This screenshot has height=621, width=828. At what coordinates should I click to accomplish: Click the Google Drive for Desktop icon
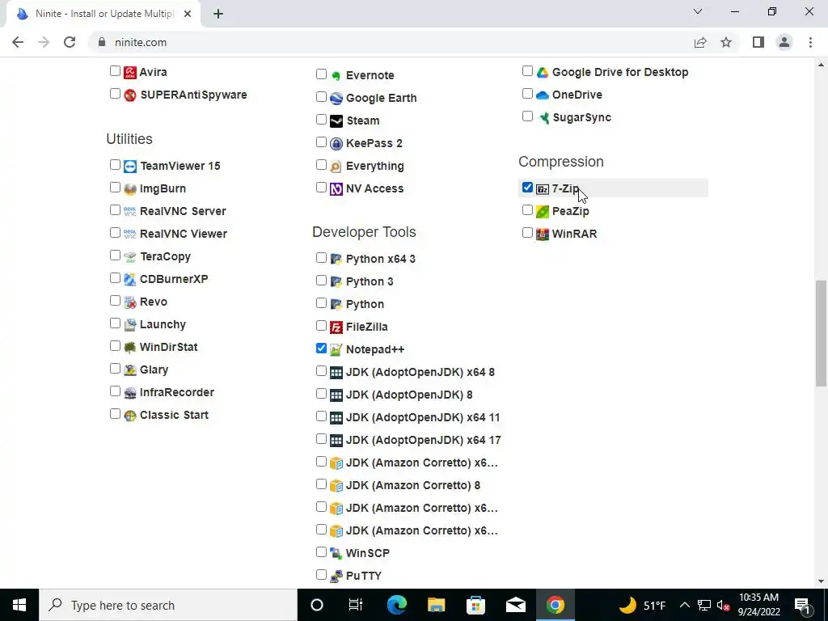[x=543, y=72]
